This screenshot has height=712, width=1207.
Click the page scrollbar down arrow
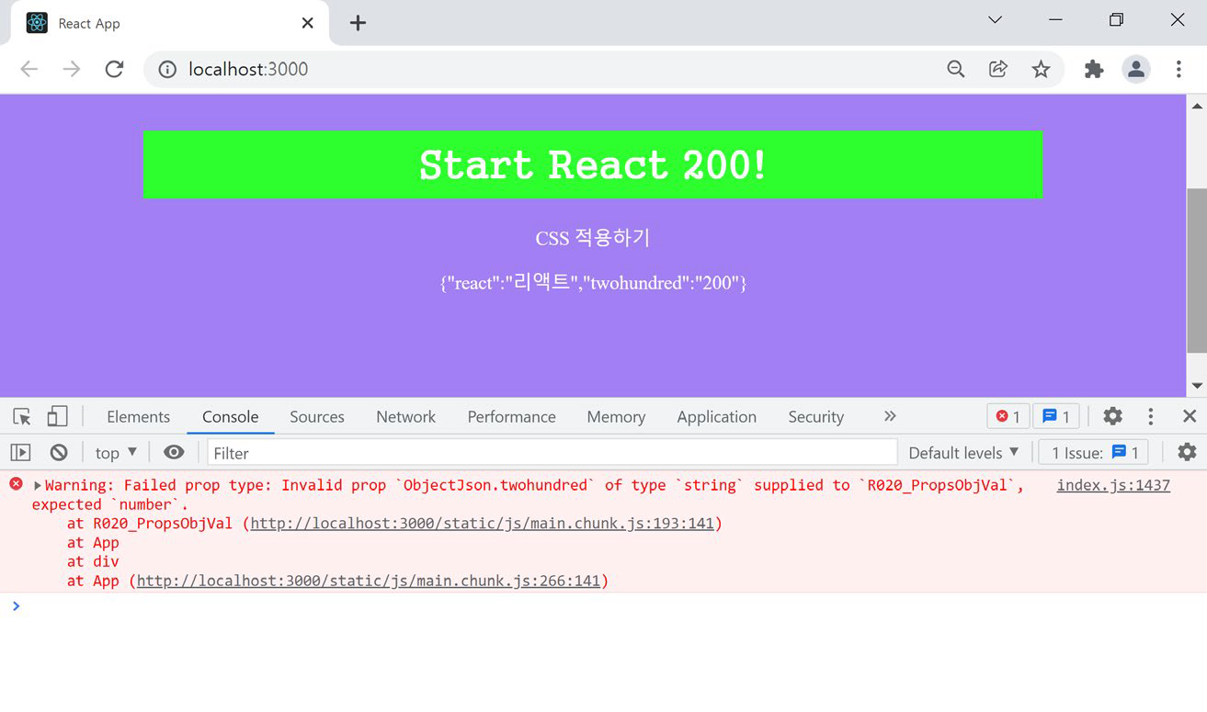[1196, 386]
